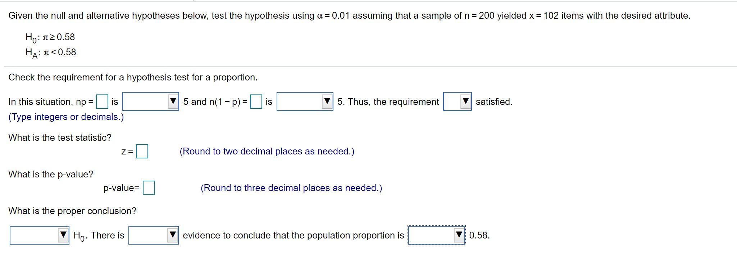Expand the requirement satisfied dropdown

click(x=457, y=102)
